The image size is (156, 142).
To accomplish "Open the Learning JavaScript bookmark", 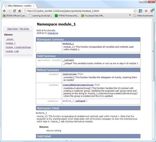I will pos(40,16).
